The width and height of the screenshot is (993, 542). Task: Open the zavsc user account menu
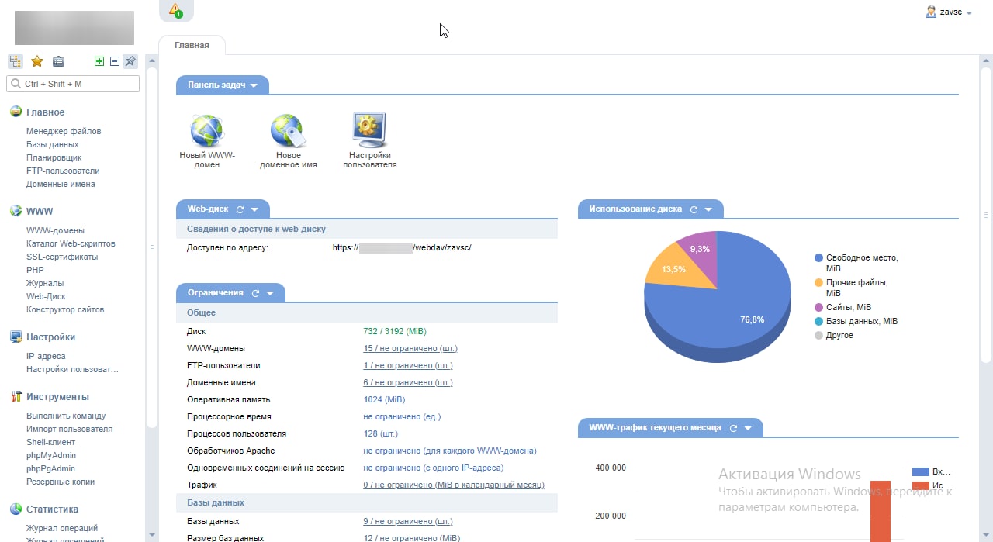[949, 12]
